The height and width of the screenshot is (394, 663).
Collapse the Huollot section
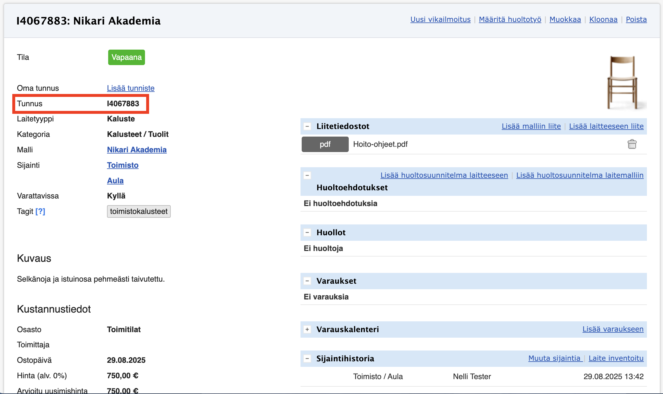click(307, 233)
